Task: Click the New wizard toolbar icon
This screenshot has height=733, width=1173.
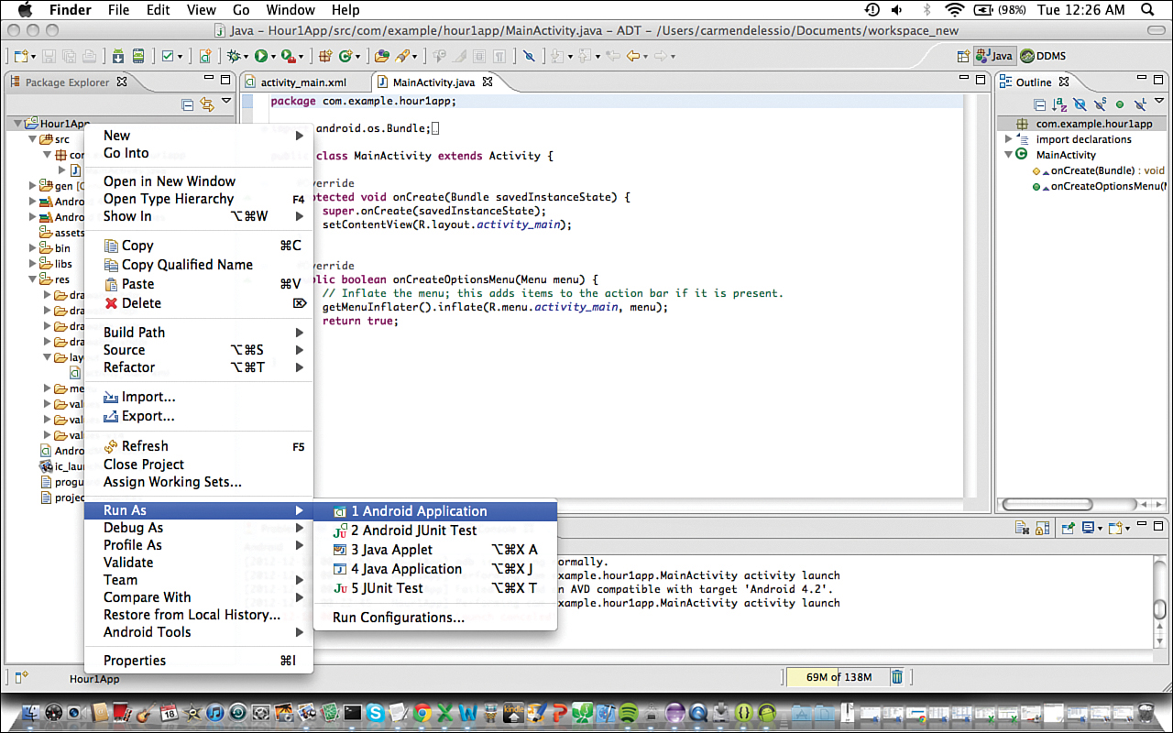Action: 21,56
